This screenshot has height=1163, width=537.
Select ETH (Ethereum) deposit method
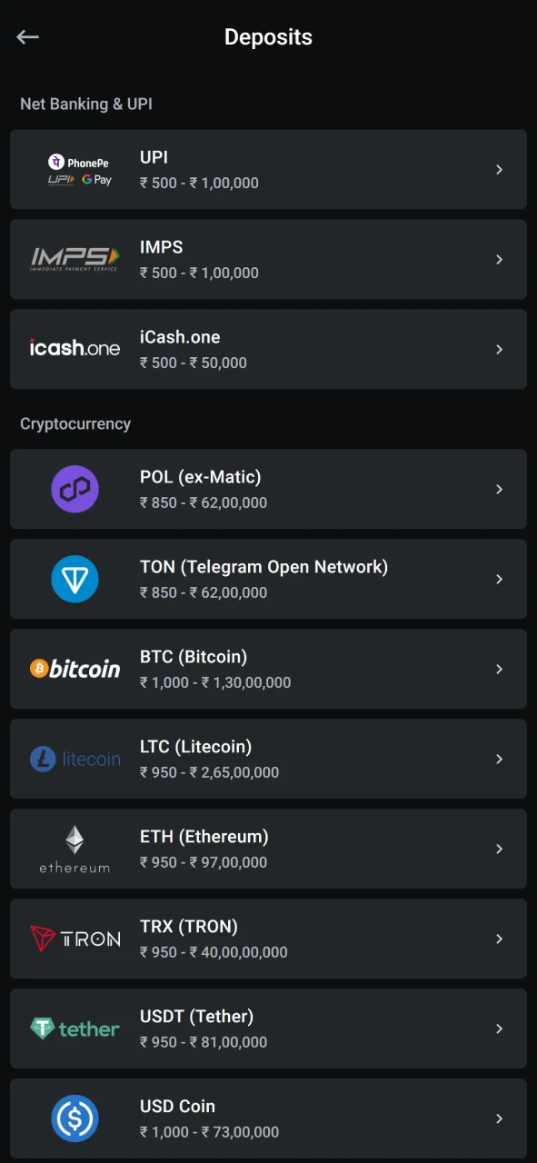click(268, 849)
